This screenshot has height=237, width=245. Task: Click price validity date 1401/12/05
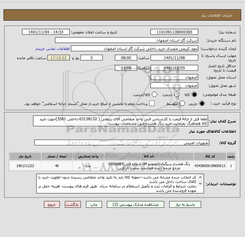(x=174, y=68)
